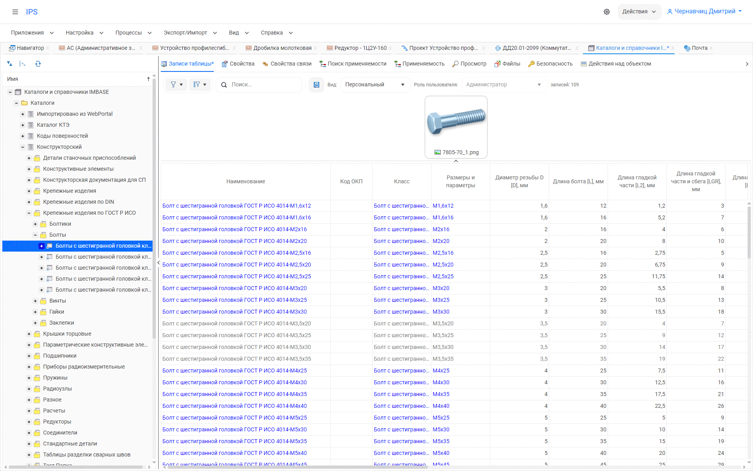Open link Болт ГОСТ Р ИСО 4014-М2х16
Image resolution: width=753 pixels, height=471 pixels.
click(x=235, y=229)
